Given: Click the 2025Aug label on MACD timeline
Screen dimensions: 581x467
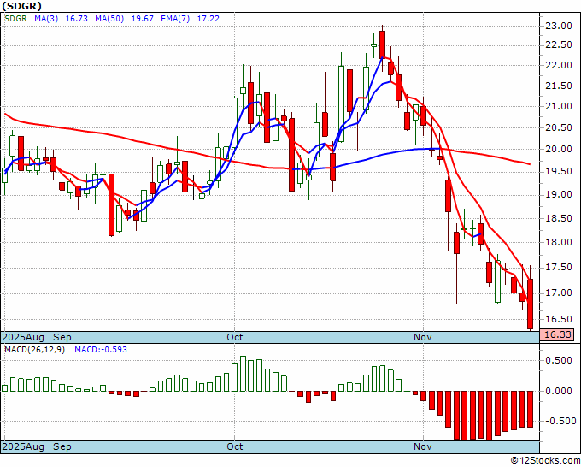Looking at the screenshot, I should click(x=23, y=446).
